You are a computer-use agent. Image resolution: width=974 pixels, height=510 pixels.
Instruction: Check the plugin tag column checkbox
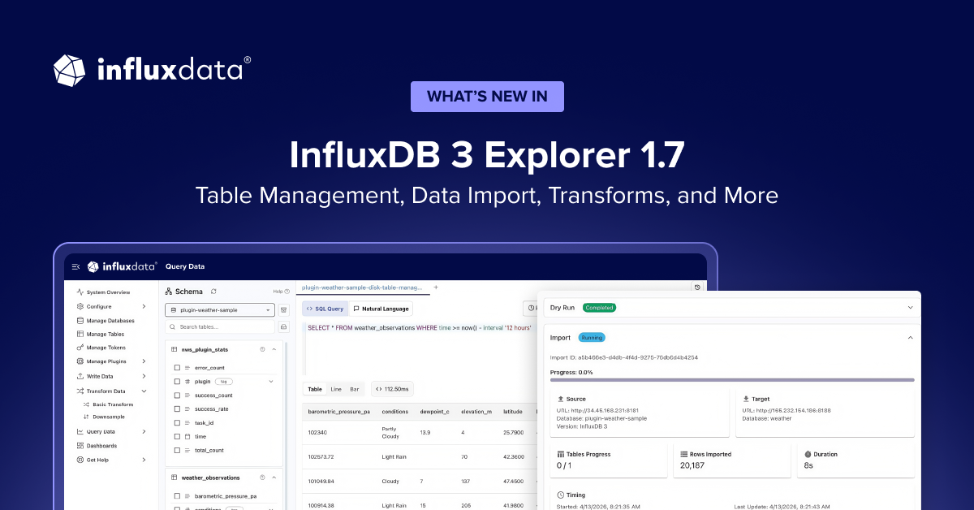coord(177,381)
